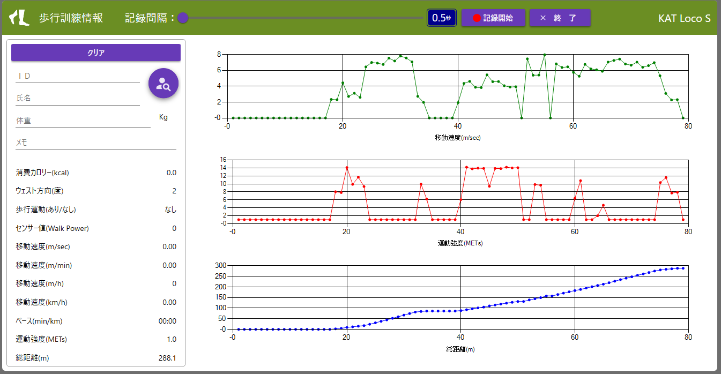Click the 終了 exit button
Viewport: 721px width, 374px height.
[x=559, y=18]
